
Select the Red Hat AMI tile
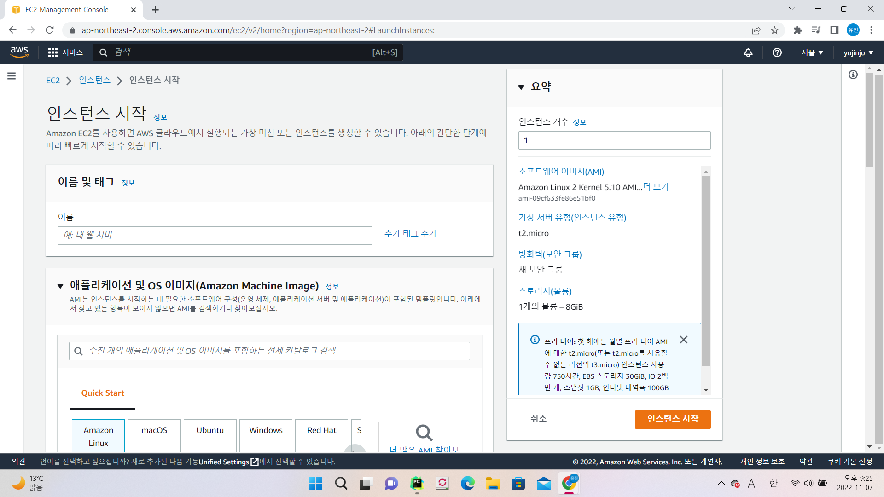click(x=321, y=436)
